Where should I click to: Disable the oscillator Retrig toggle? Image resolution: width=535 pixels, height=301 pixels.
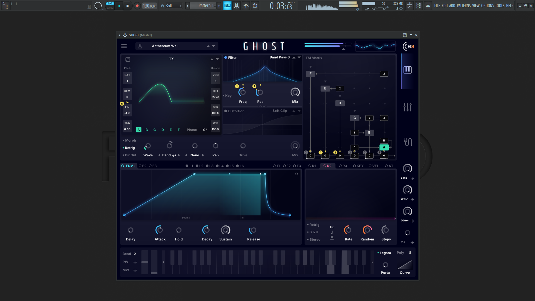130,148
